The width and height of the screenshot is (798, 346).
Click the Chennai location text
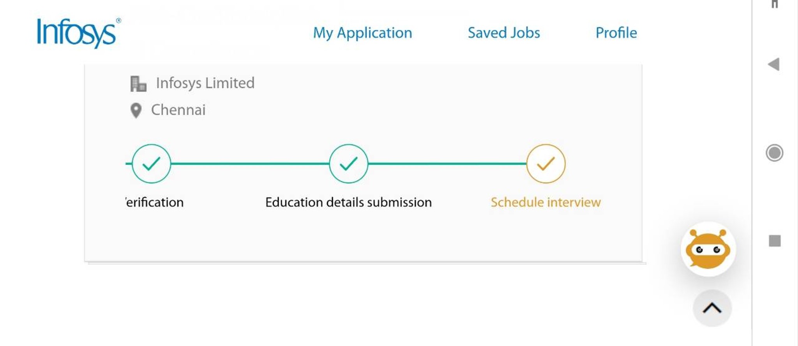pos(178,110)
